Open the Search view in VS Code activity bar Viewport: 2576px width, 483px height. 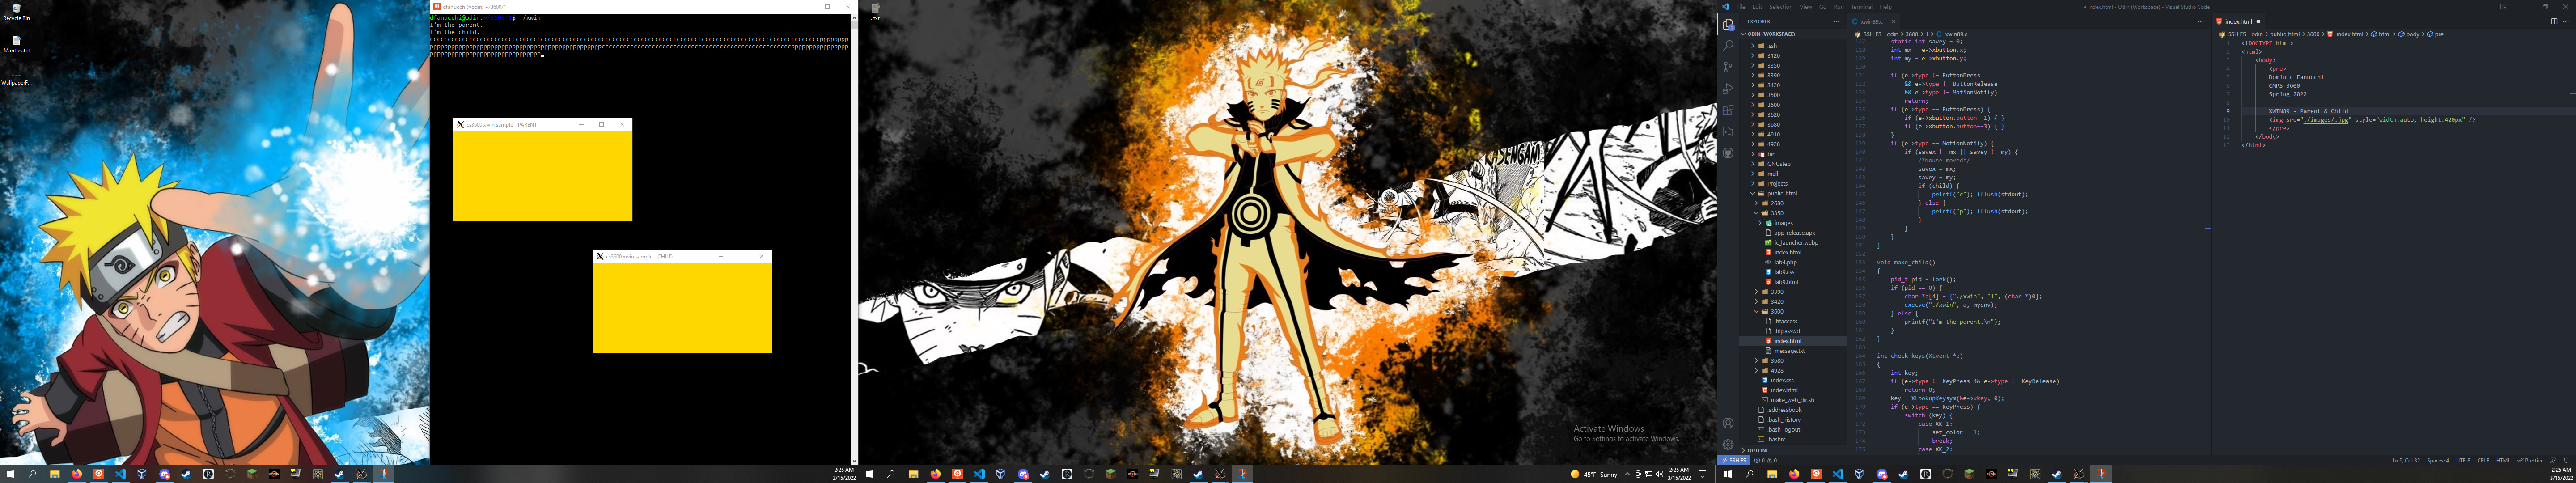click(1728, 46)
